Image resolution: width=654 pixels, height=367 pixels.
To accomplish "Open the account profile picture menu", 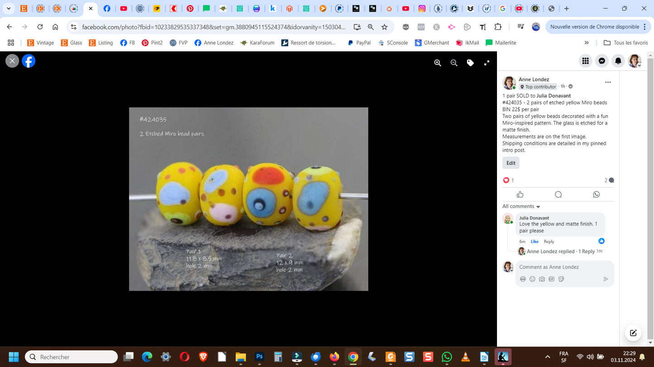I will coord(635,61).
